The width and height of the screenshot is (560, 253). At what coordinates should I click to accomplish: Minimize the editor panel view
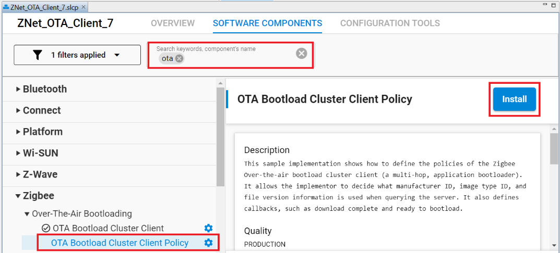[x=544, y=5]
